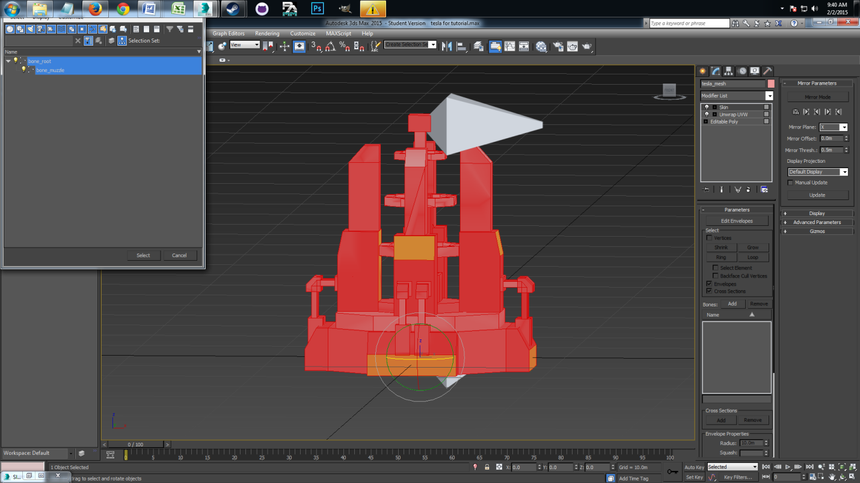
Task: Toggle the 3D Snaps icon
Action: pos(316,46)
